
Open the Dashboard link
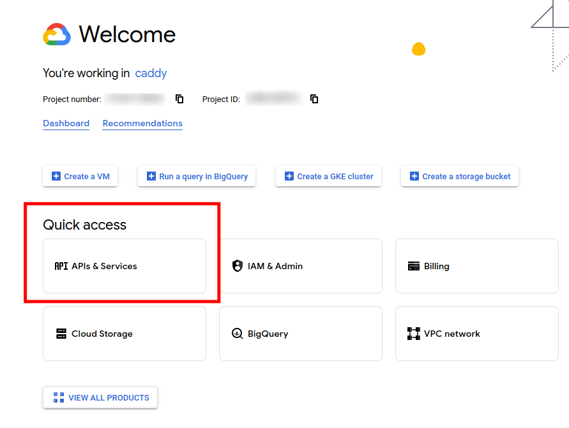coord(66,124)
